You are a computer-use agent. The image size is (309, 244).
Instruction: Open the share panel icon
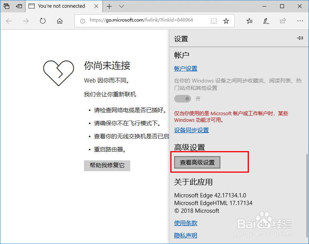[283, 21]
